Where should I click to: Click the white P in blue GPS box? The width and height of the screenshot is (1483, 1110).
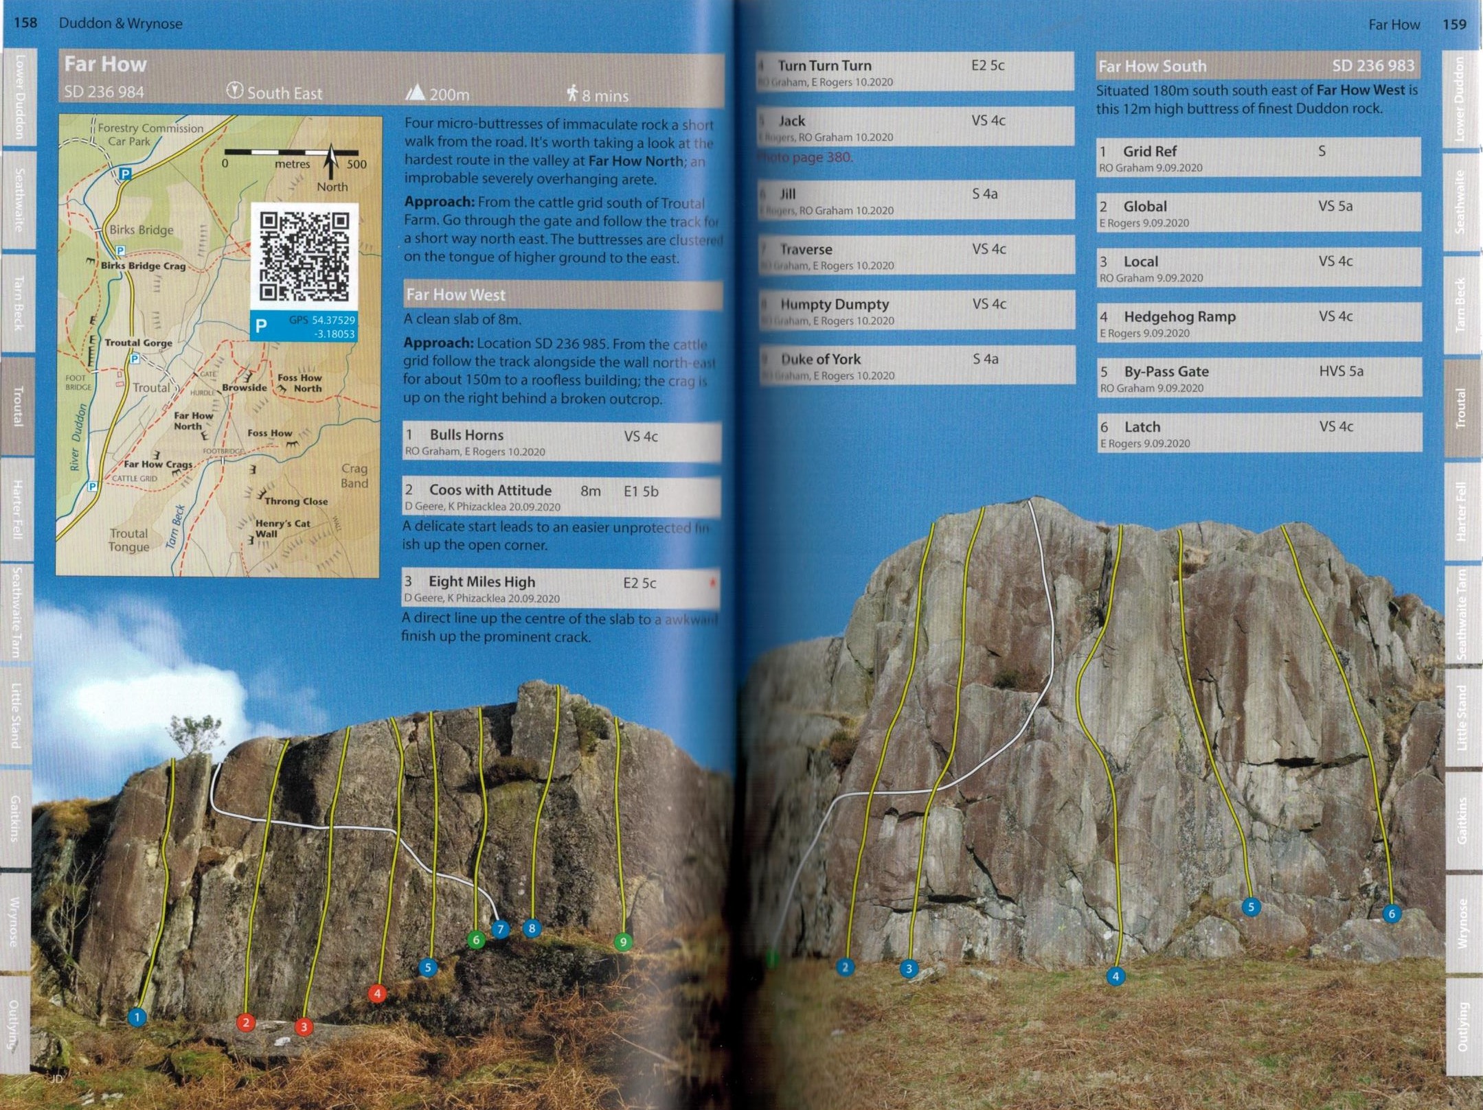[261, 326]
